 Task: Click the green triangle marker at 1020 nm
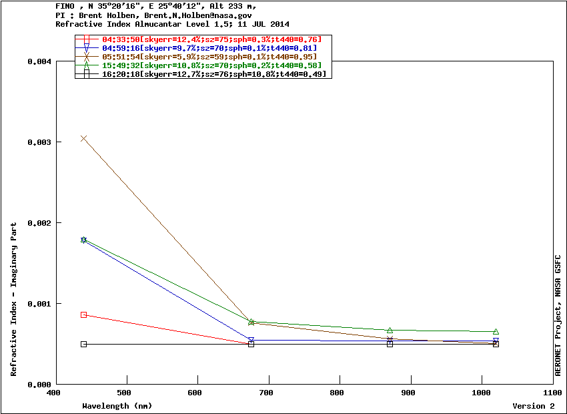(x=496, y=331)
